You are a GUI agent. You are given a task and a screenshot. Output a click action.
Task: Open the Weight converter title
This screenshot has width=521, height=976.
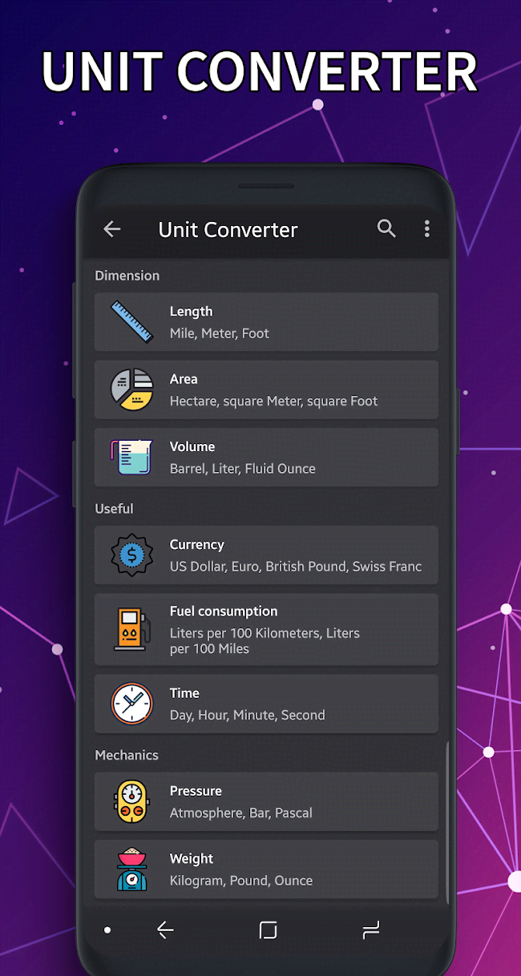192,859
